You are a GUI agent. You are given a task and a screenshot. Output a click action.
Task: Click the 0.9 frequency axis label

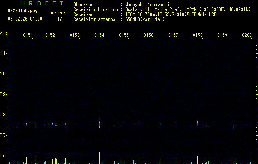4,94
